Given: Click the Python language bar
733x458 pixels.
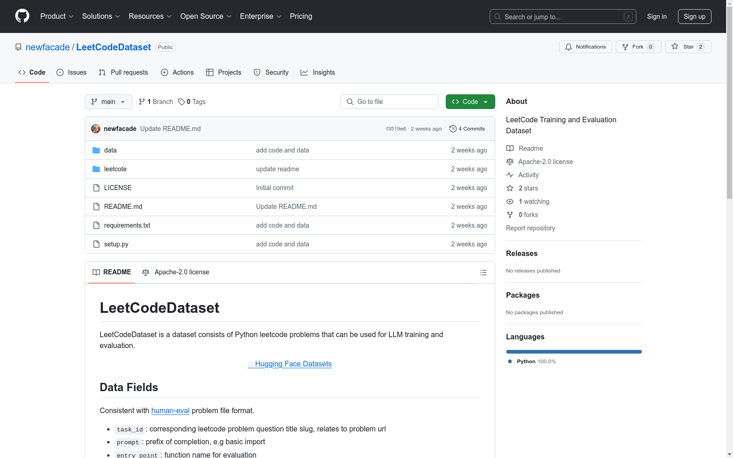Looking at the screenshot, I should pyautogui.click(x=574, y=352).
